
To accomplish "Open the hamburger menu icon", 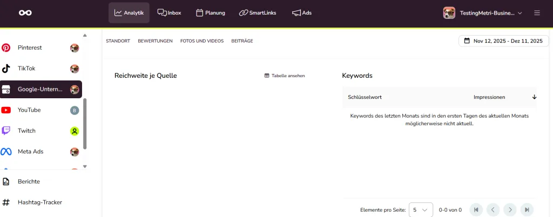I will click(x=537, y=12).
